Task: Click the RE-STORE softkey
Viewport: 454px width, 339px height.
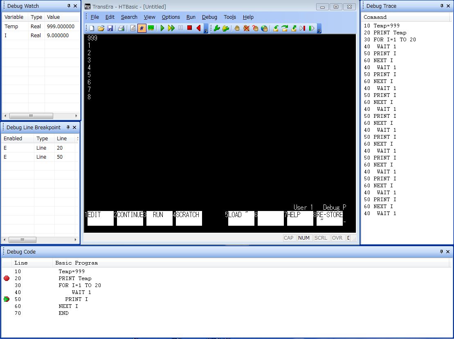Action: click(x=330, y=218)
